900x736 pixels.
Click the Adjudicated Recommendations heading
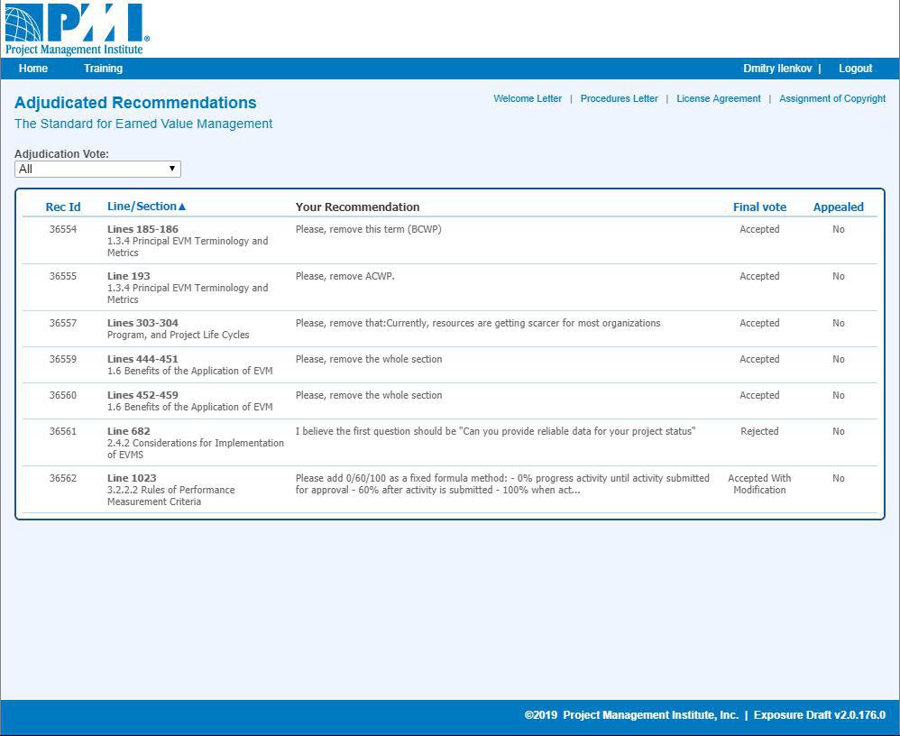(x=135, y=103)
